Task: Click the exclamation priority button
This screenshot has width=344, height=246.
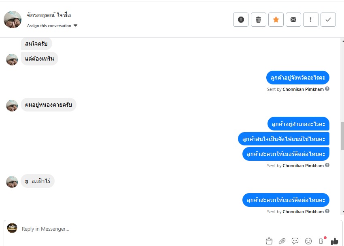Action: pyautogui.click(x=311, y=19)
